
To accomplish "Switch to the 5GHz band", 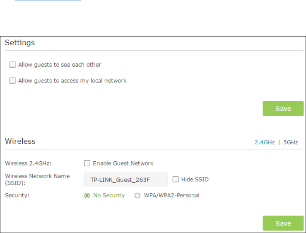I will [x=290, y=142].
